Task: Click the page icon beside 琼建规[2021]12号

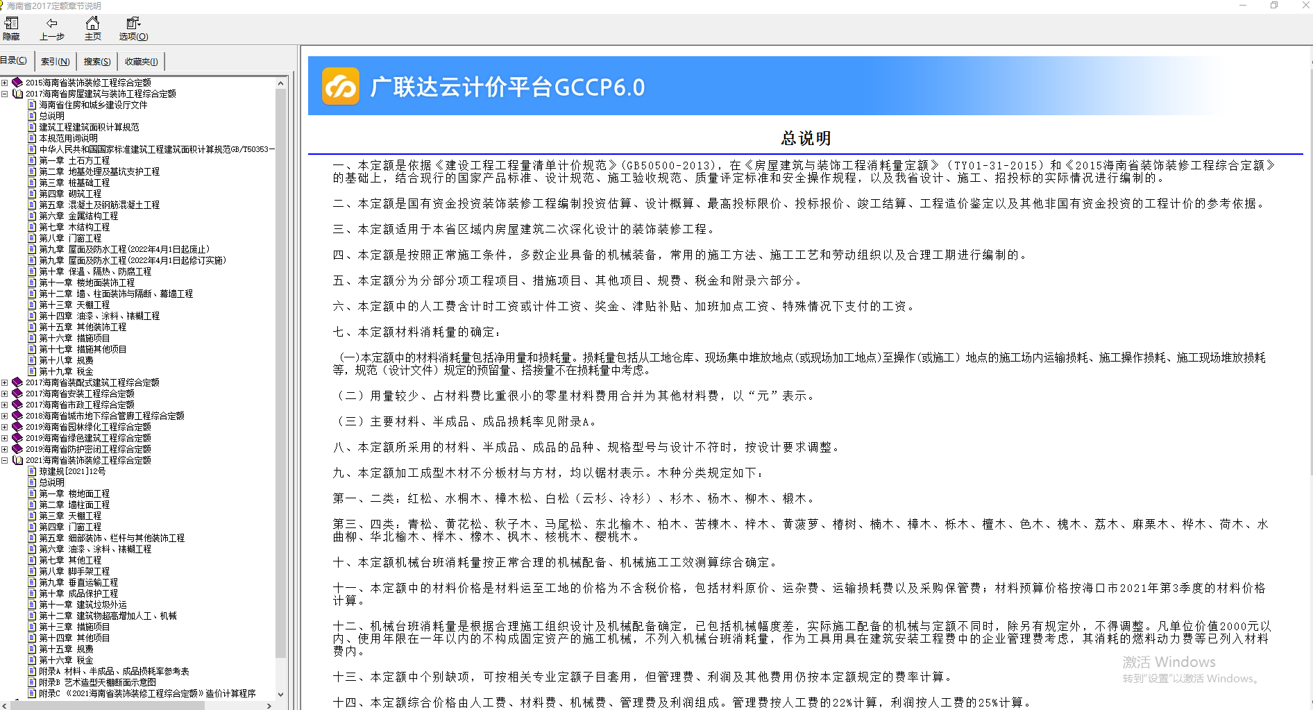Action: click(x=32, y=471)
